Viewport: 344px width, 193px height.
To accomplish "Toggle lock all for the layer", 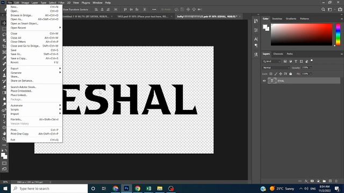I will 291,74.
